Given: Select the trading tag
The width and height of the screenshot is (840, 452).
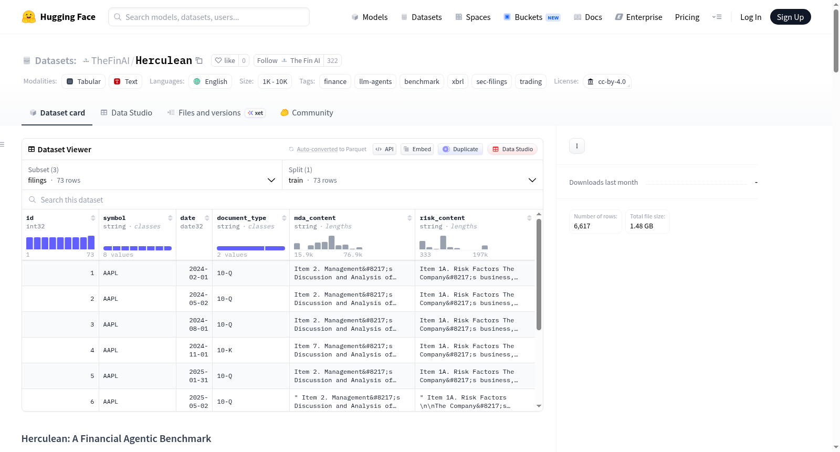Looking at the screenshot, I should pyautogui.click(x=531, y=81).
